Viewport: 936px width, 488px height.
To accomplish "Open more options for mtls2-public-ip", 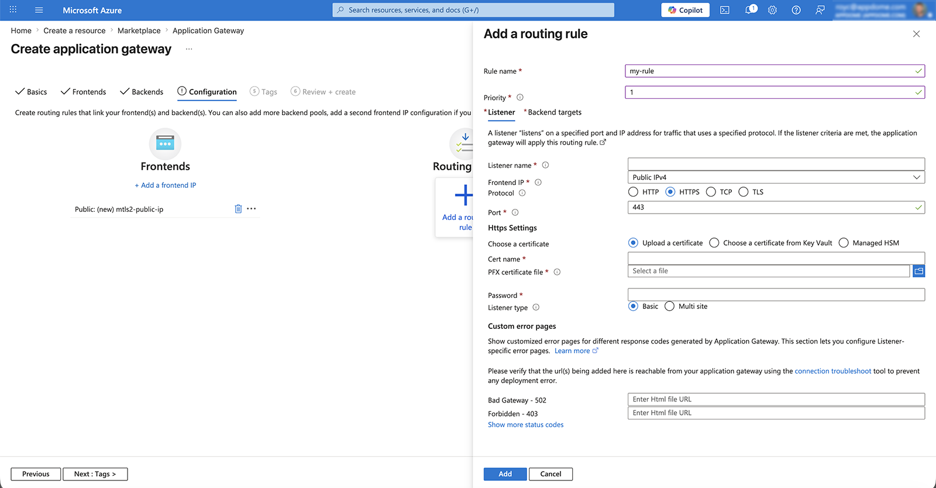I will (x=252, y=209).
